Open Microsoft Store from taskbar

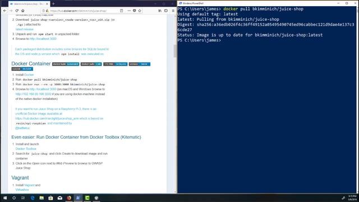(50, 198)
